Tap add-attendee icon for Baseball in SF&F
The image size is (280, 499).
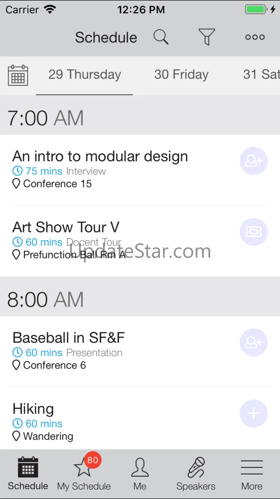[254, 343]
